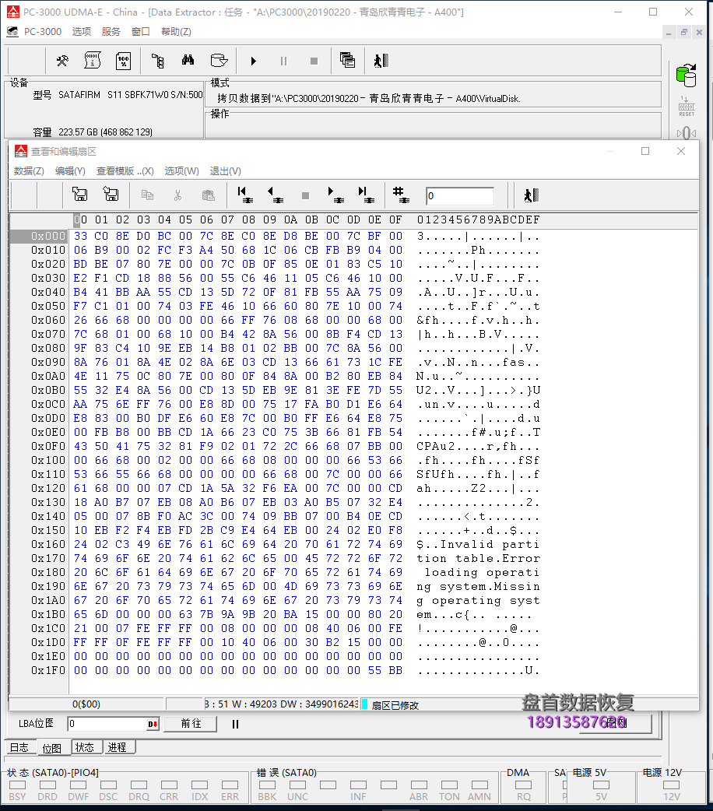The width and height of the screenshot is (713, 811).
Task: Click sector editor stop square icon
Action: pos(305,195)
